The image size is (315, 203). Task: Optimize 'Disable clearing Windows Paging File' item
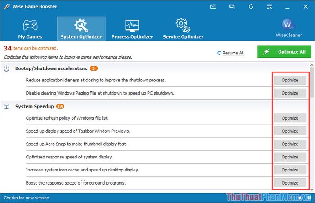pyautogui.click(x=290, y=93)
